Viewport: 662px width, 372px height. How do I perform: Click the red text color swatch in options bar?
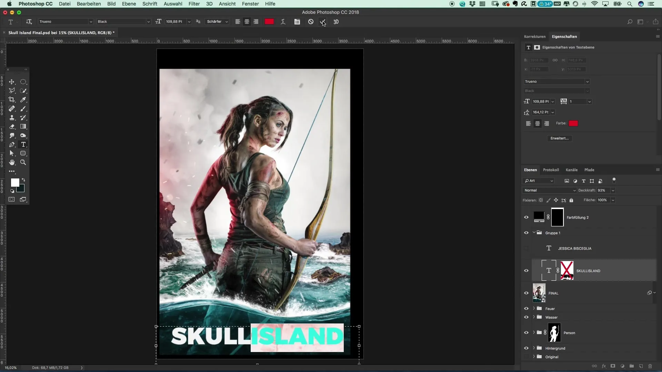(269, 22)
